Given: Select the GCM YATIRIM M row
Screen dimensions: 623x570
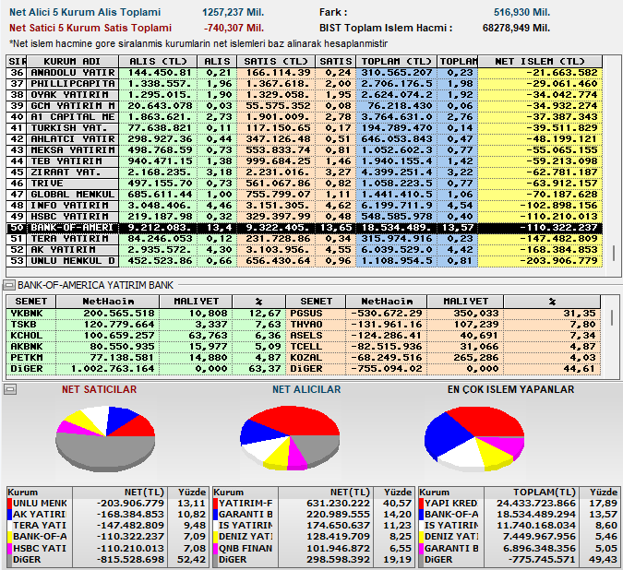Looking at the screenshot, I should [305, 106].
